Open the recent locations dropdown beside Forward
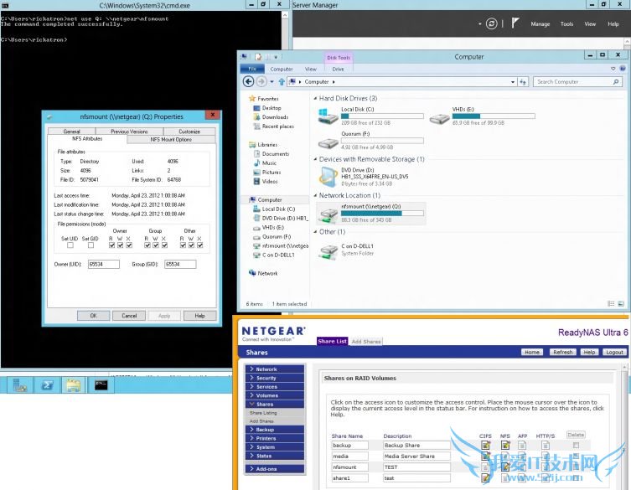The width and height of the screenshot is (631, 490). tap(272, 82)
